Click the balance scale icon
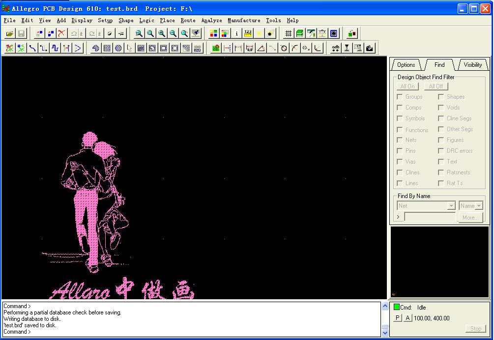Image resolution: width=494 pixels, height=340 pixels. click(x=322, y=33)
